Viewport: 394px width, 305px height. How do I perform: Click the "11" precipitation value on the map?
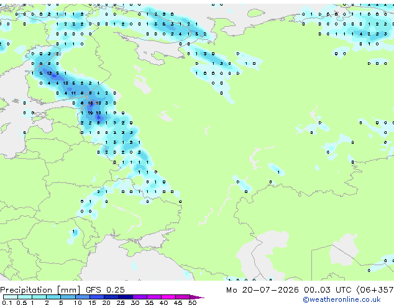73,93
